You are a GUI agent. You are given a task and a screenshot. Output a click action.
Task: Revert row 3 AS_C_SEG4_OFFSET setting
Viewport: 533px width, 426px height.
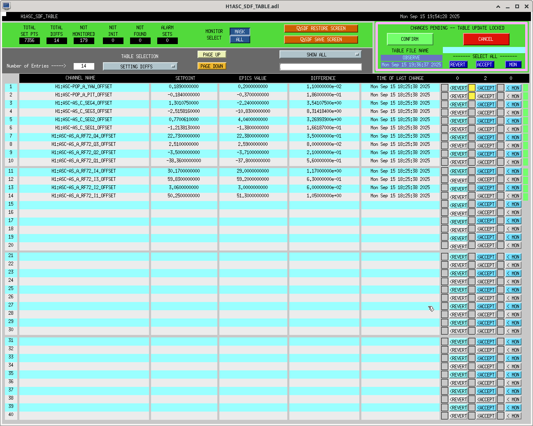(x=458, y=105)
